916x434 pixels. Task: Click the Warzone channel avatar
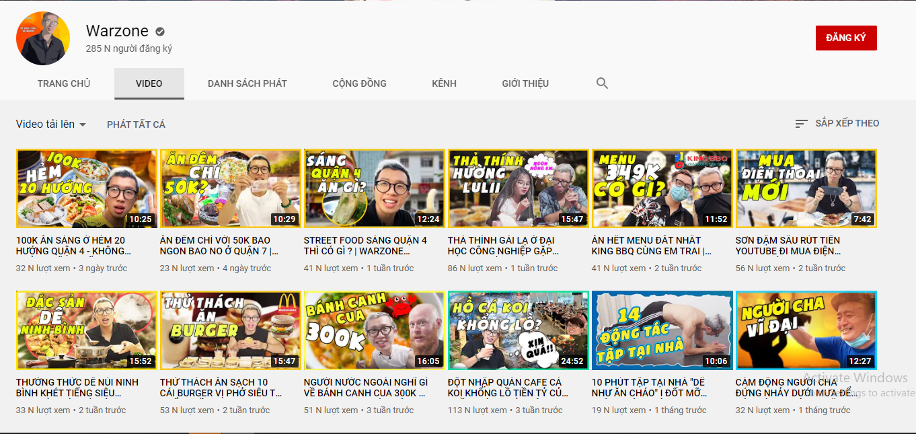tap(43, 38)
